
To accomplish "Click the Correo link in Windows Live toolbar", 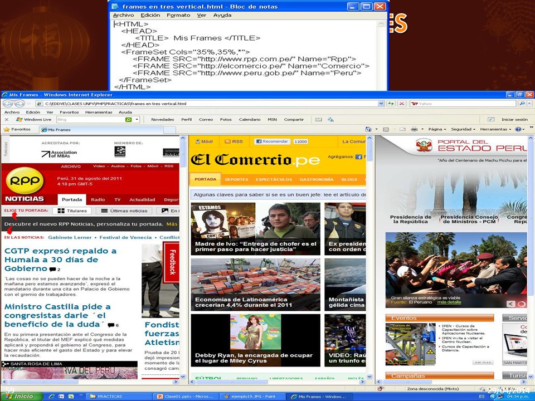I will 206,120.
